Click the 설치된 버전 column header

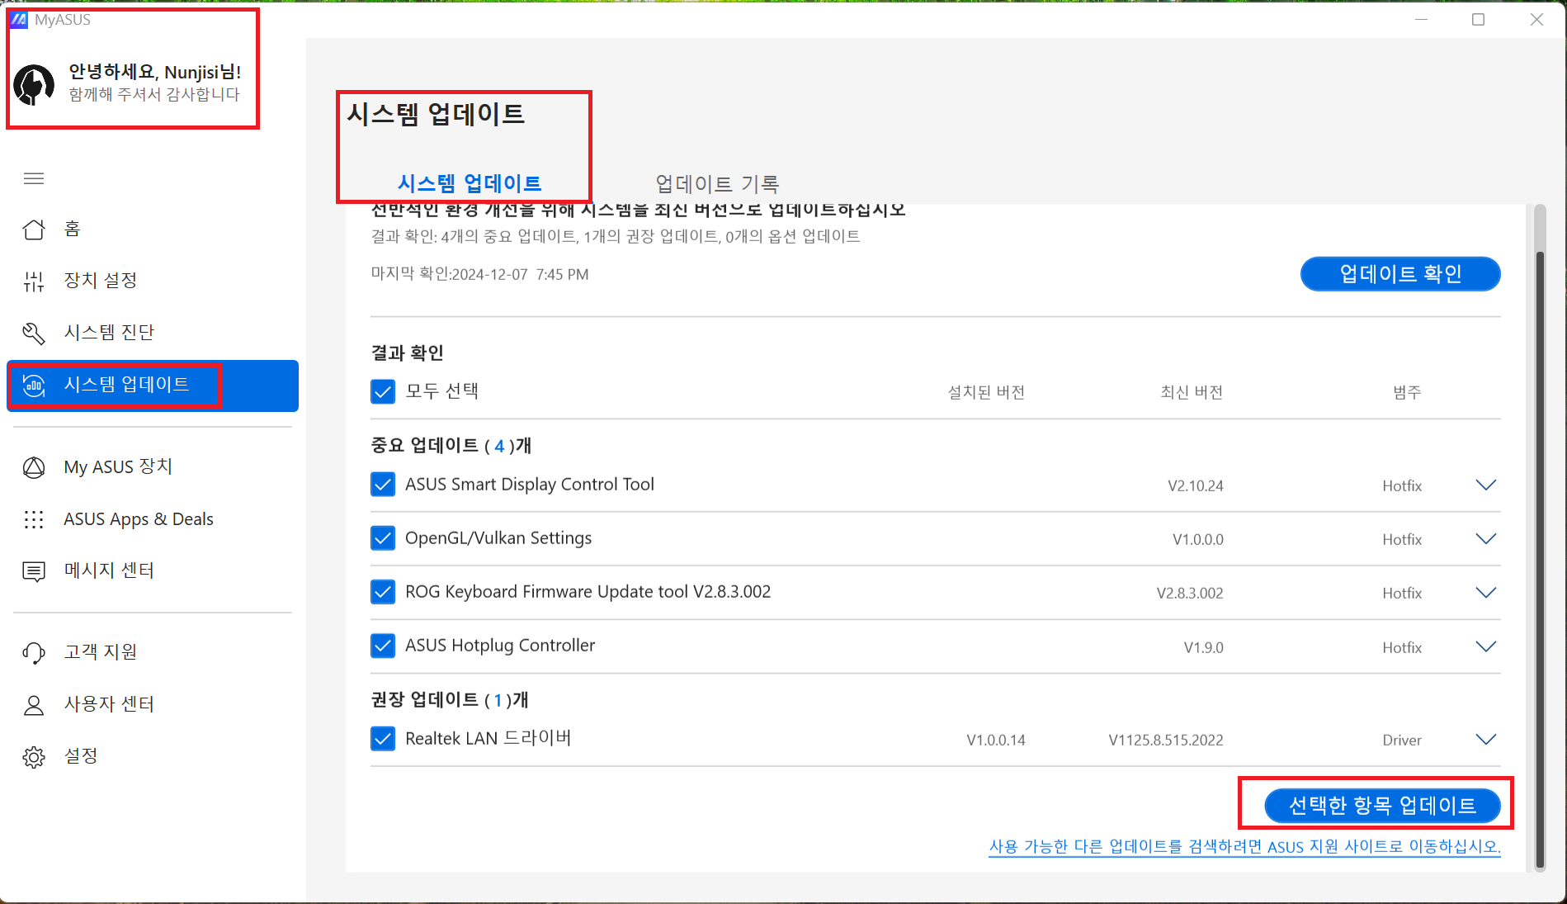point(986,392)
